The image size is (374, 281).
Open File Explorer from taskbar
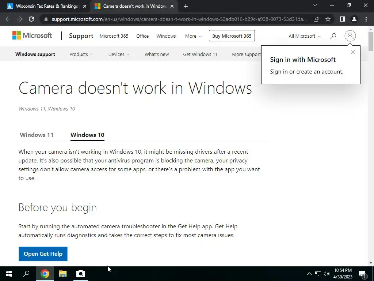[x=63, y=274]
